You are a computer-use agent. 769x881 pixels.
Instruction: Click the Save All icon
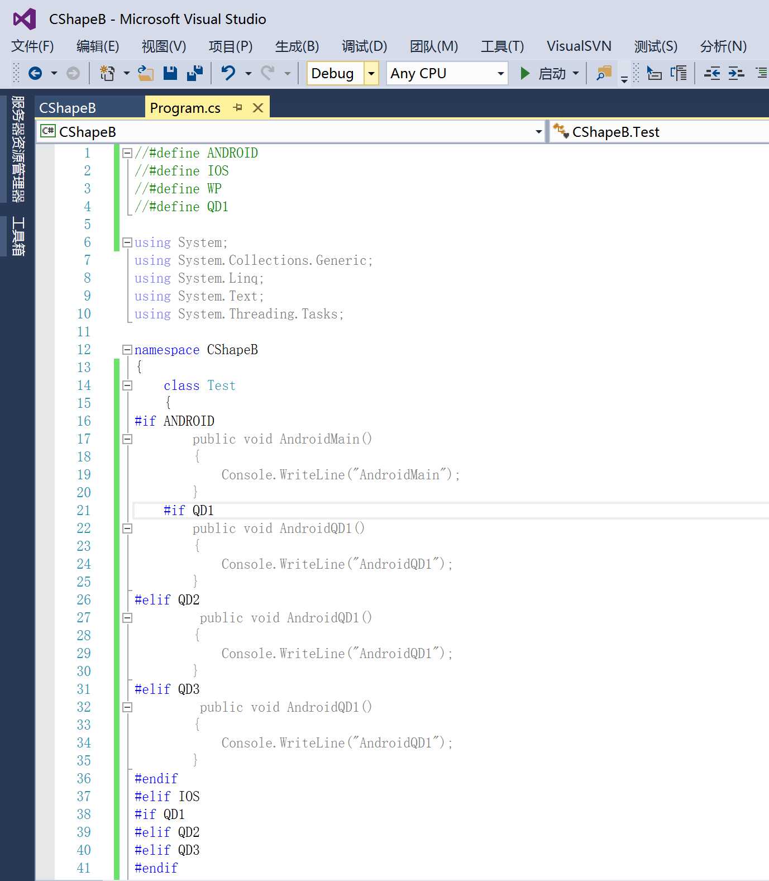pyautogui.click(x=195, y=73)
